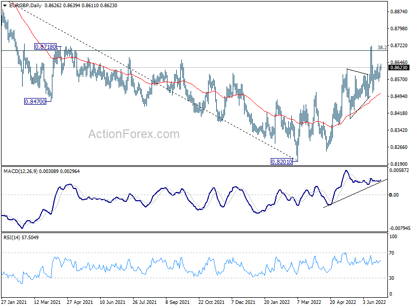The width and height of the screenshot is (411, 308).
Task: Select the RSI(14) 57.5049 indicator label
Action: pyautogui.click(x=21, y=238)
